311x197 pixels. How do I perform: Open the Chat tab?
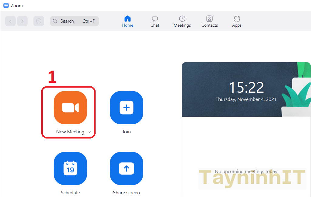coord(155,22)
